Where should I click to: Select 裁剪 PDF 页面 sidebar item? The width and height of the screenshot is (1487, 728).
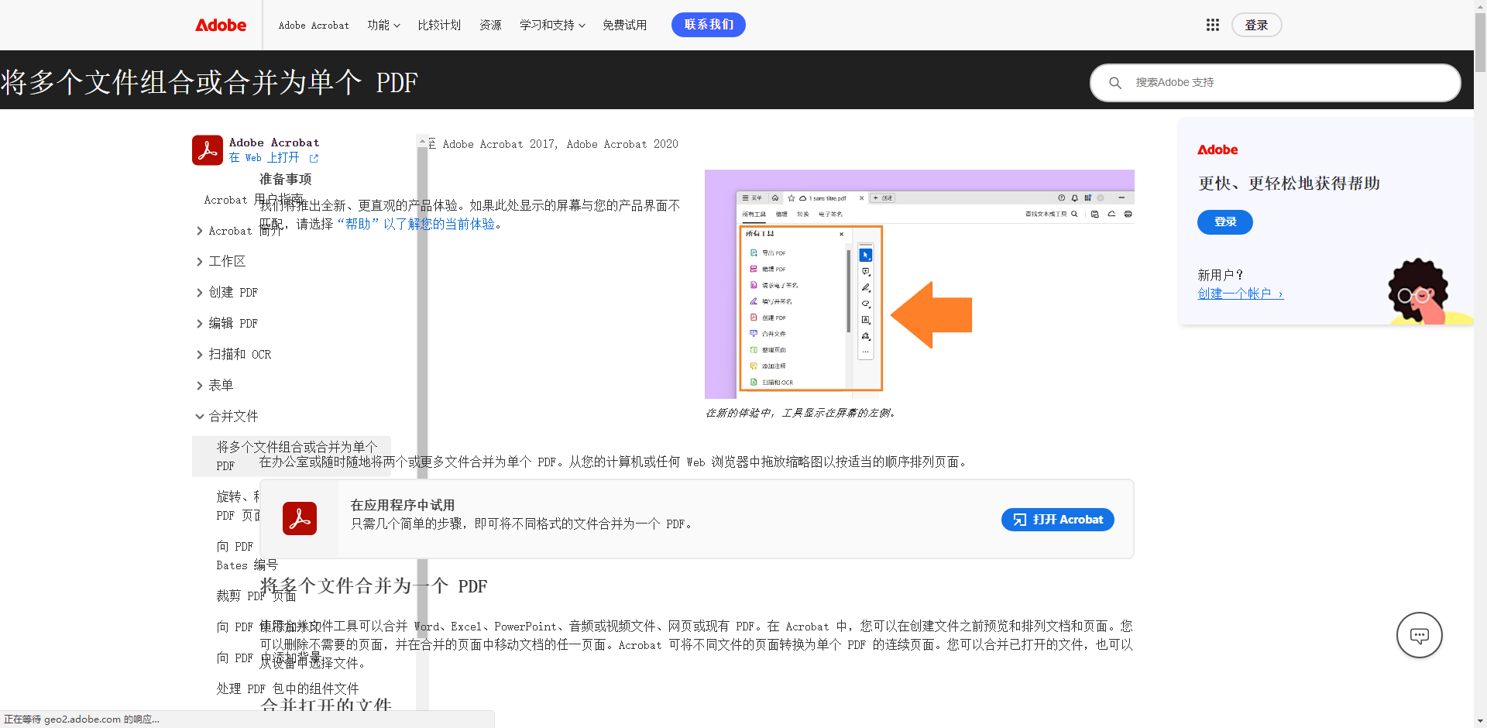pos(256,596)
